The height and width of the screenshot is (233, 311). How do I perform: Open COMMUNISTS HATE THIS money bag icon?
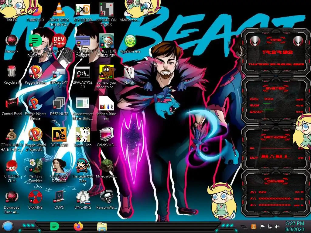coord(12,140)
